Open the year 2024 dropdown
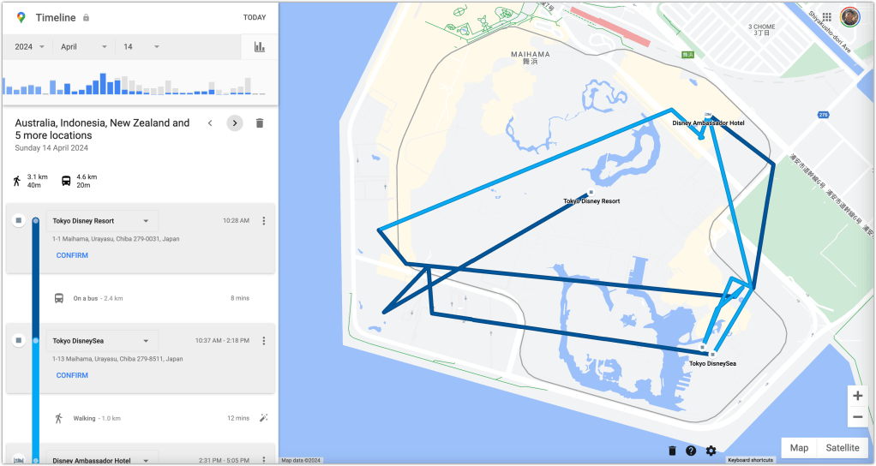Screen dimensions: 876x466 (x=30, y=47)
